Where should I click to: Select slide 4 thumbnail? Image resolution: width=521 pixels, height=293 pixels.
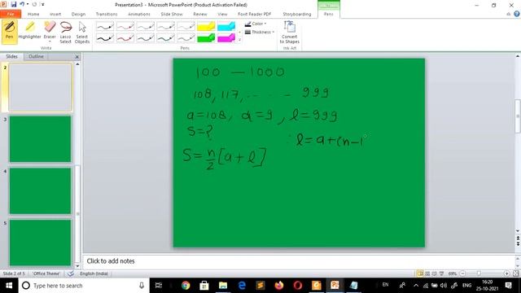click(x=40, y=190)
